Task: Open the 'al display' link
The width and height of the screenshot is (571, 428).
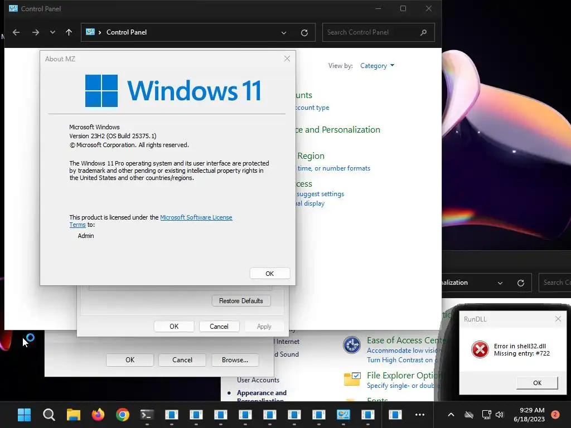Action: coord(310,203)
